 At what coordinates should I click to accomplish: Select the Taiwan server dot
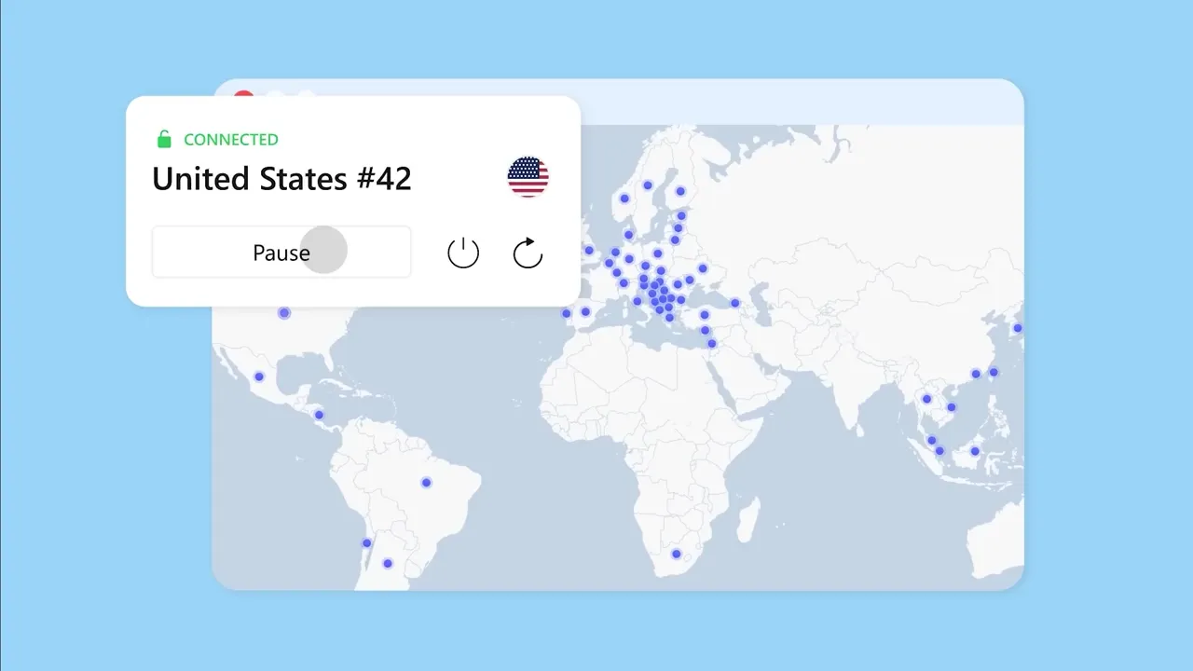pos(994,372)
